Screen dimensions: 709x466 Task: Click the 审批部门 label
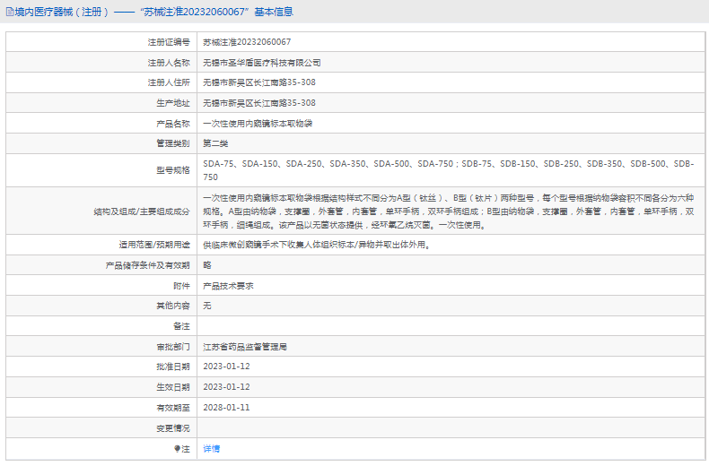tap(173, 347)
